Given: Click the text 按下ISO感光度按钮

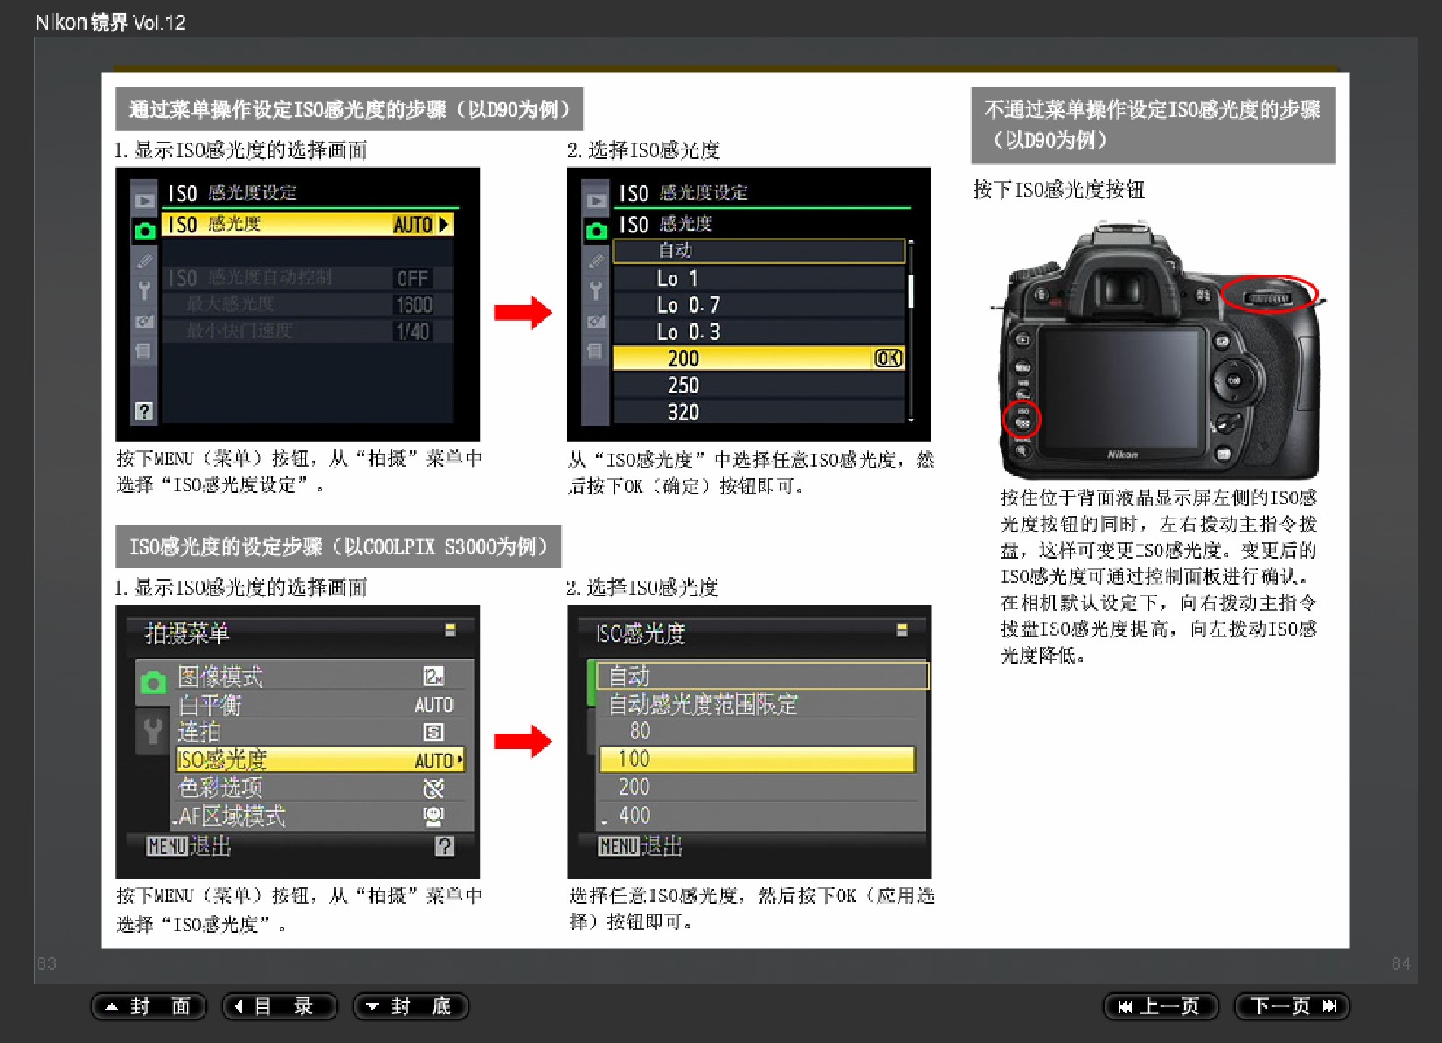Looking at the screenshot, I should pyautogui.click(x=1059, y=190).
